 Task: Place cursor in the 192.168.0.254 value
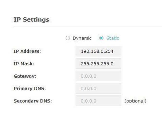pyautogui.click(x=97, y=51)
